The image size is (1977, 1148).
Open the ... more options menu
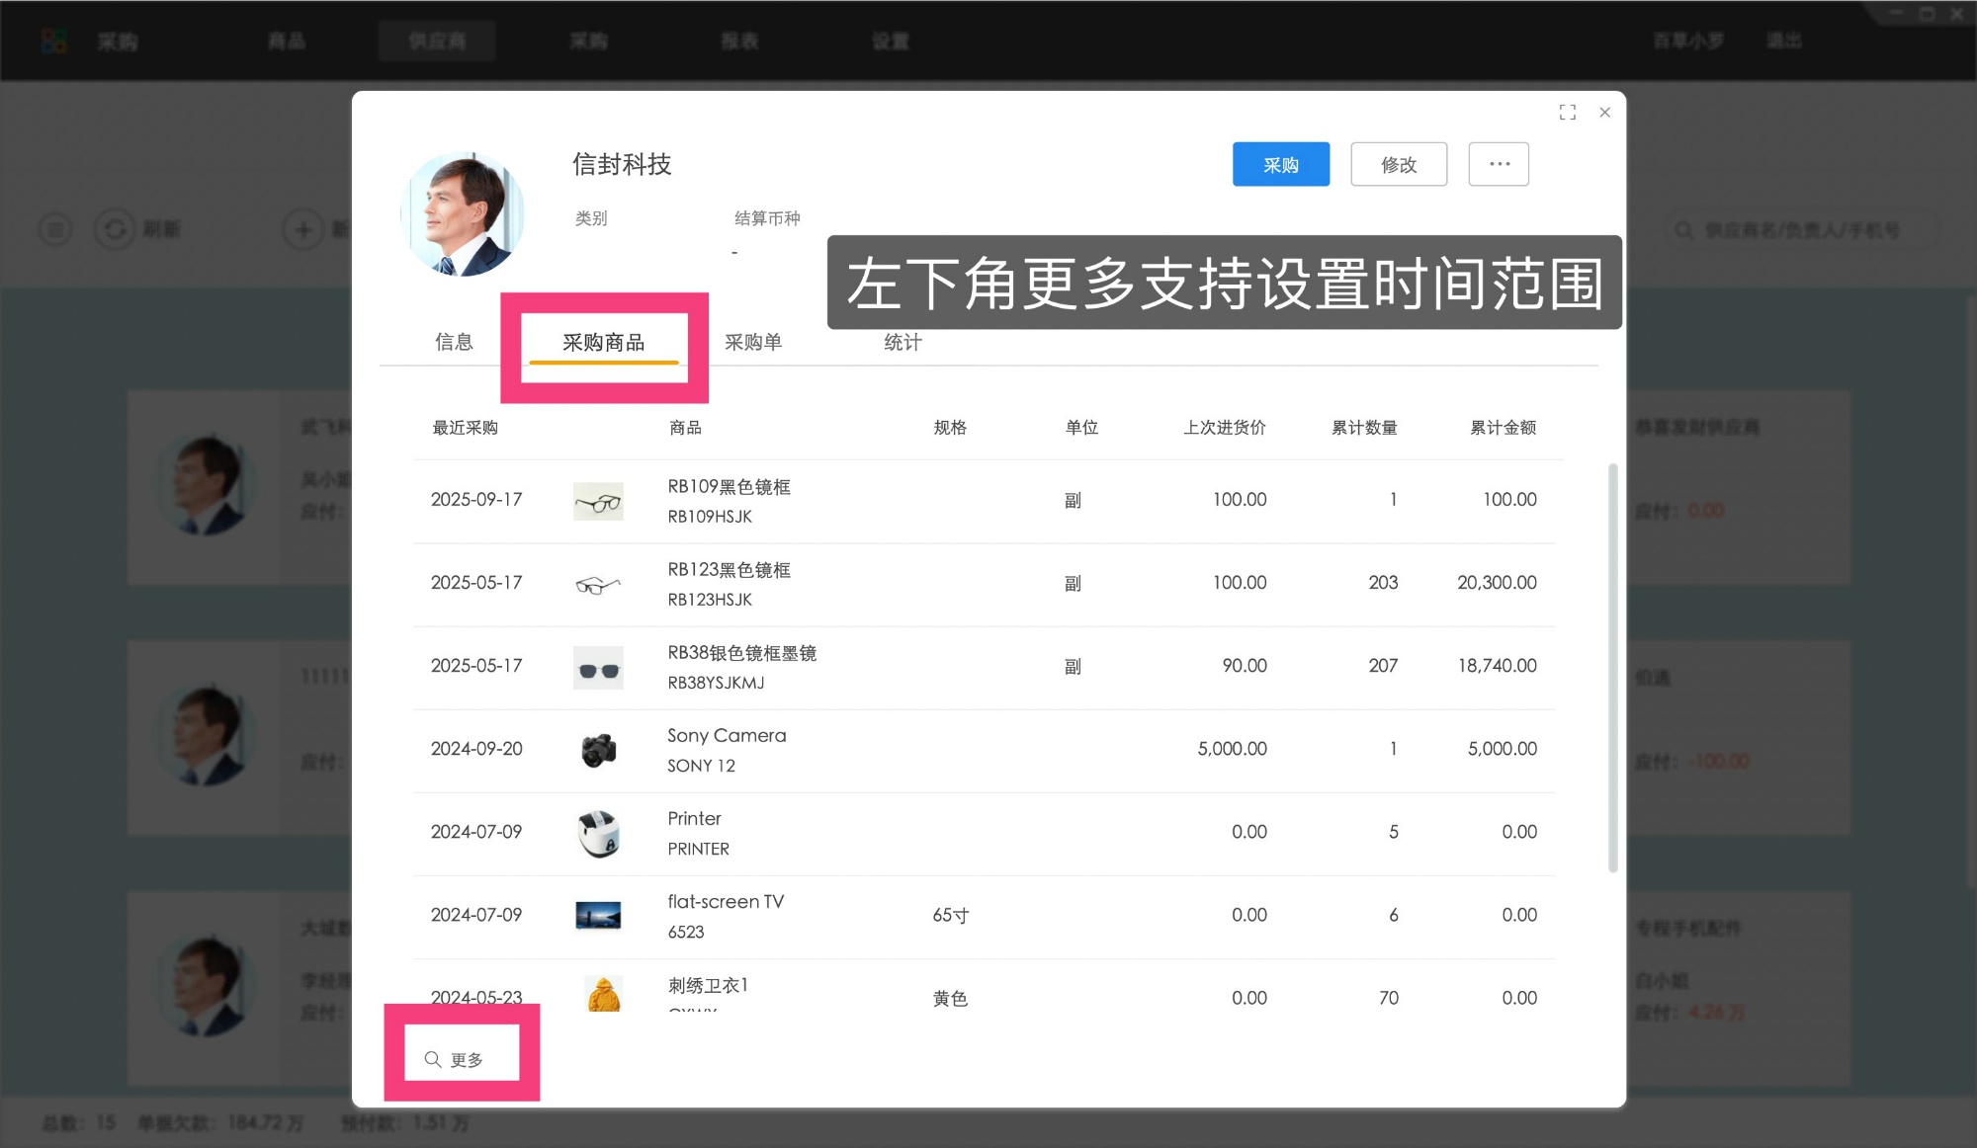pos(1499,164)
